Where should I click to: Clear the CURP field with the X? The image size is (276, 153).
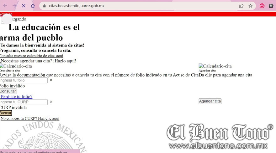(x=51, y=102)
